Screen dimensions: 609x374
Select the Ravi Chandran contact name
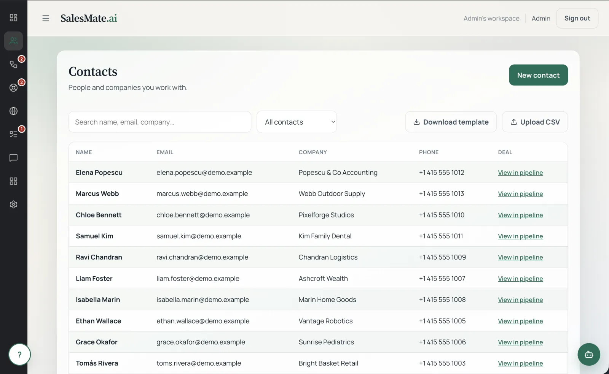pyautogui.click(x=99, y=257)
